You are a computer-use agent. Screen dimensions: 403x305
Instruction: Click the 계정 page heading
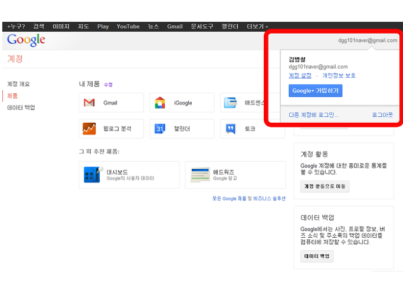coord(15,59)
